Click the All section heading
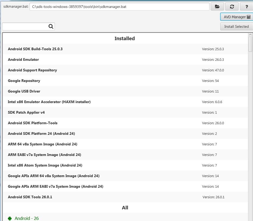Viewport: 253px width, 221px height. pos(125,208)
